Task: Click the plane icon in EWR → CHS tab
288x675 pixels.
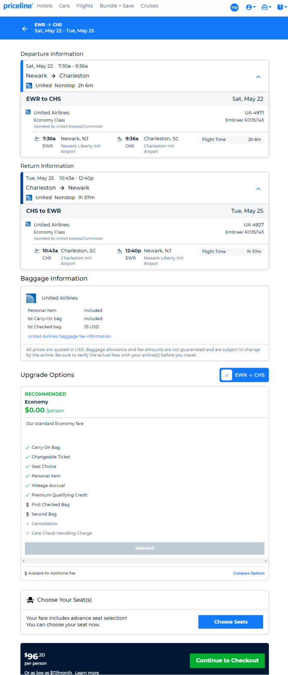Action: coord(227,375)
